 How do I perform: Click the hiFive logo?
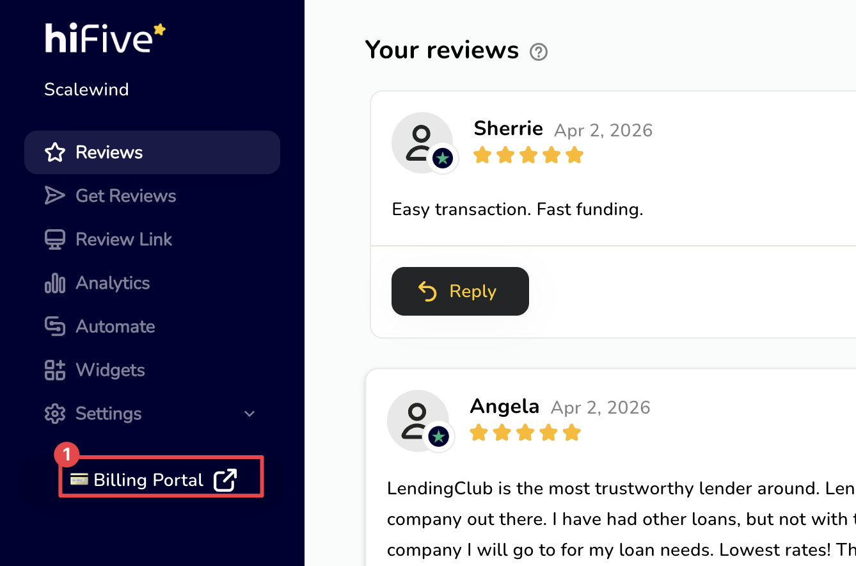104,38
